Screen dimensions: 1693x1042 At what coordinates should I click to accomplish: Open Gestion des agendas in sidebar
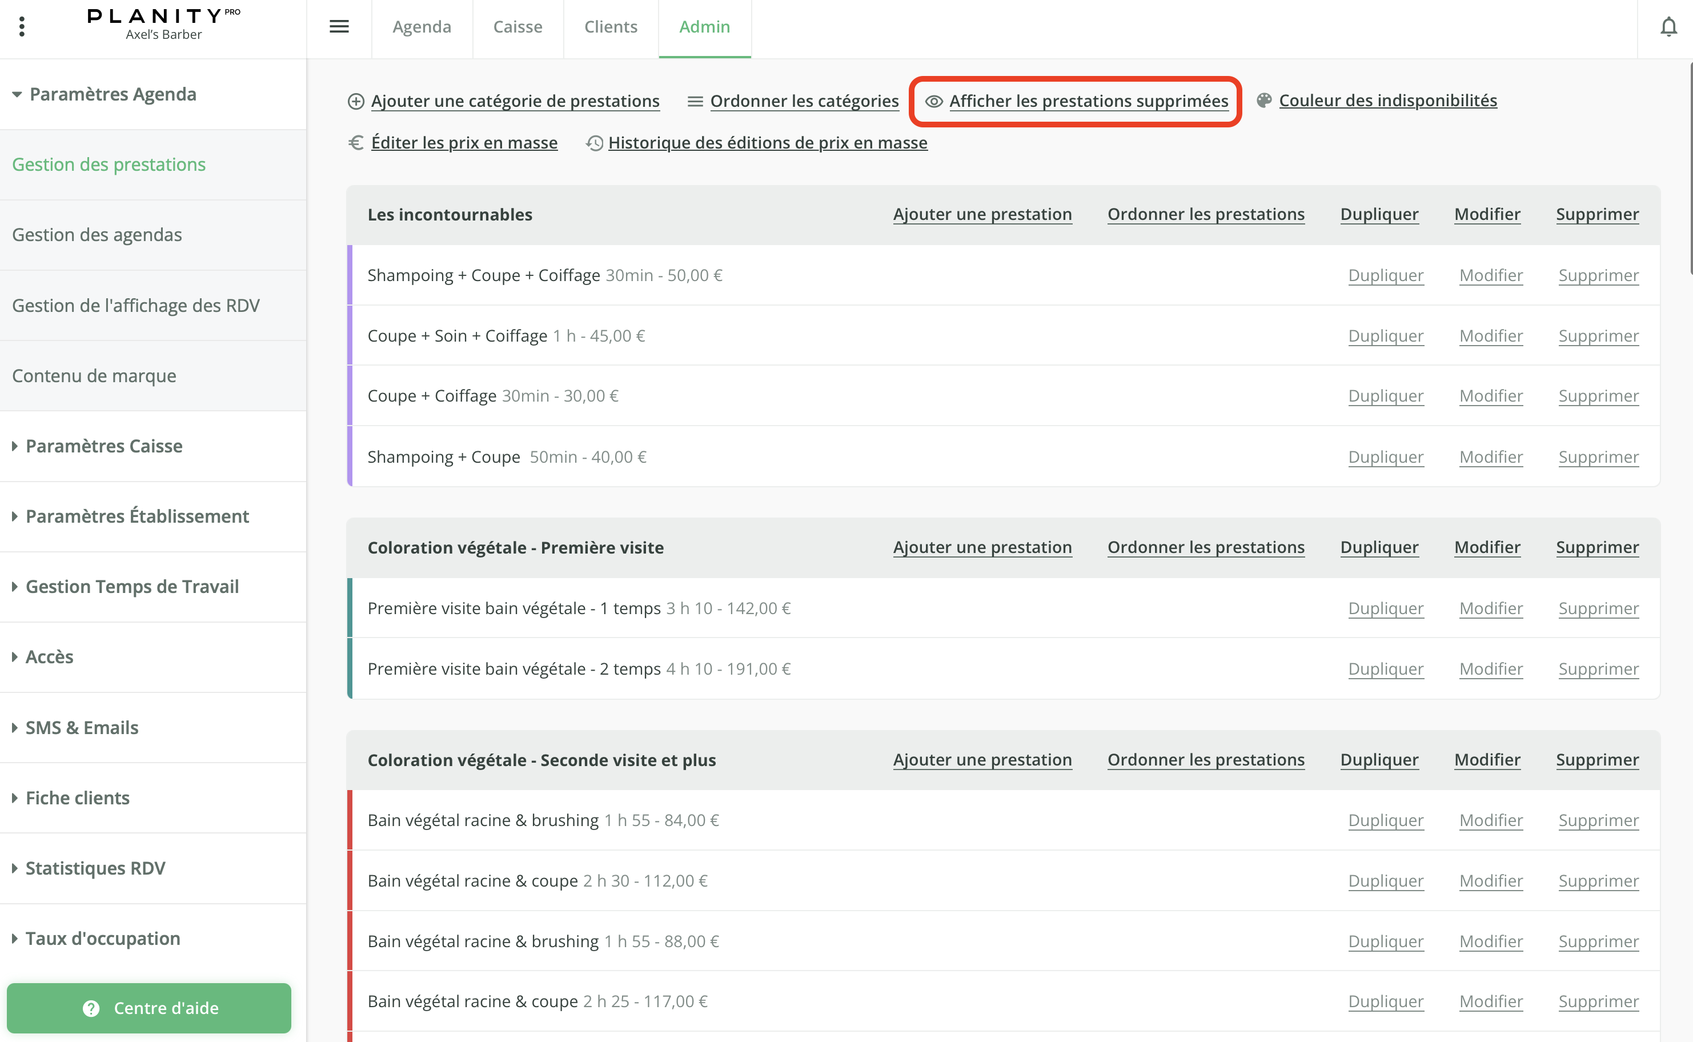[x=97, y=235]
